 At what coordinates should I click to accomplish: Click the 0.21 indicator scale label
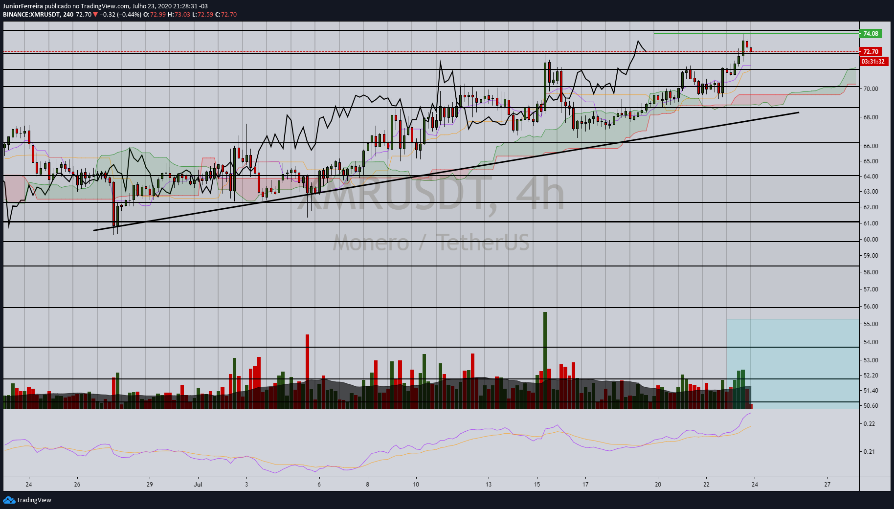pyautogui.click(x=869, y=452)
